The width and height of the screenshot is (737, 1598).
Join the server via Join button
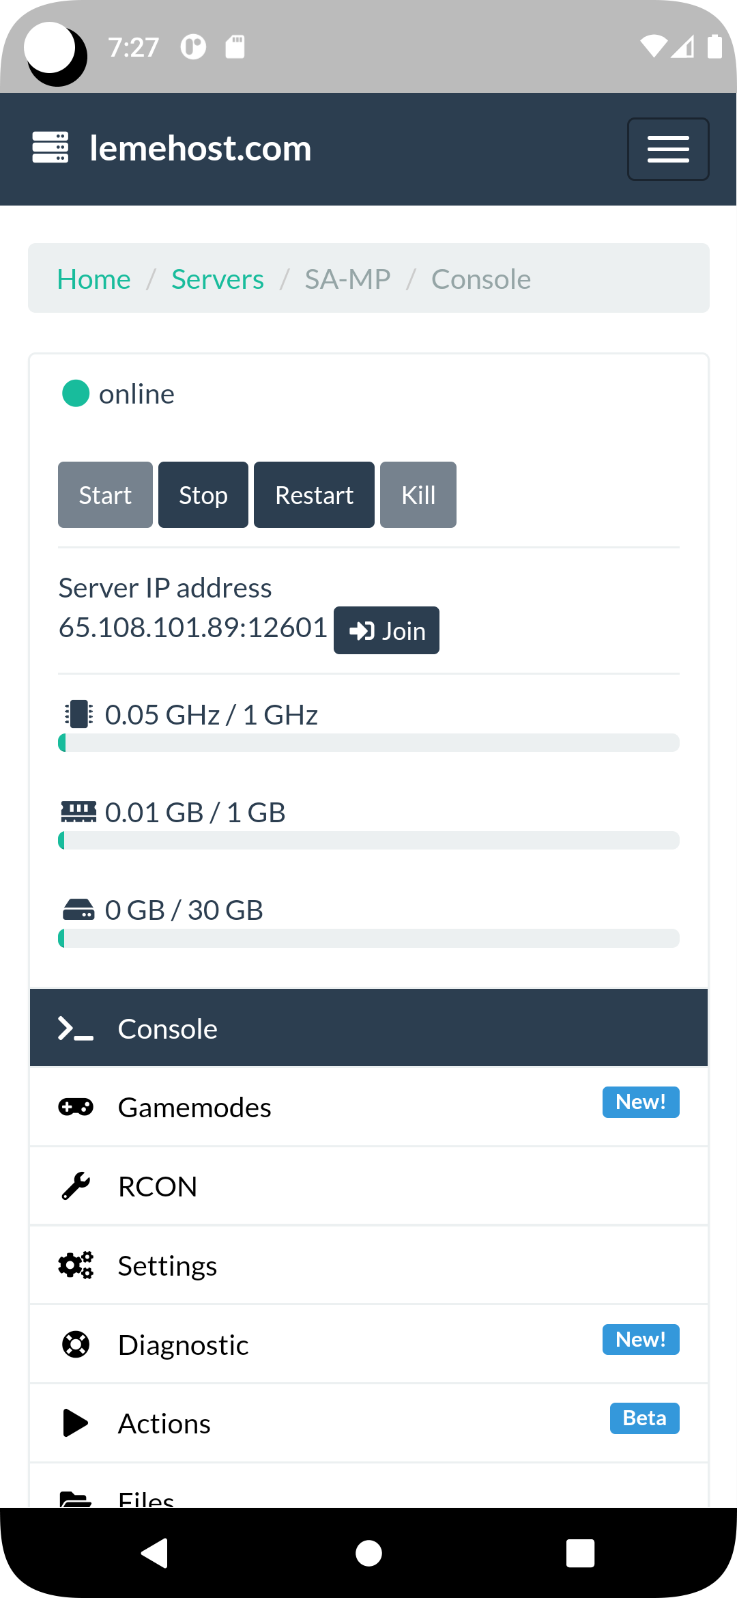click(386, 630)
